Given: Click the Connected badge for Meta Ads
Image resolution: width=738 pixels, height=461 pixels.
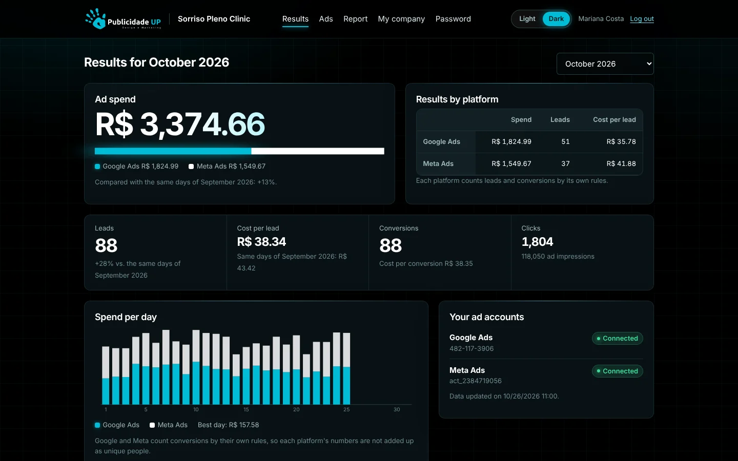Looking at the screenshot, I should [x=617, y=371].
